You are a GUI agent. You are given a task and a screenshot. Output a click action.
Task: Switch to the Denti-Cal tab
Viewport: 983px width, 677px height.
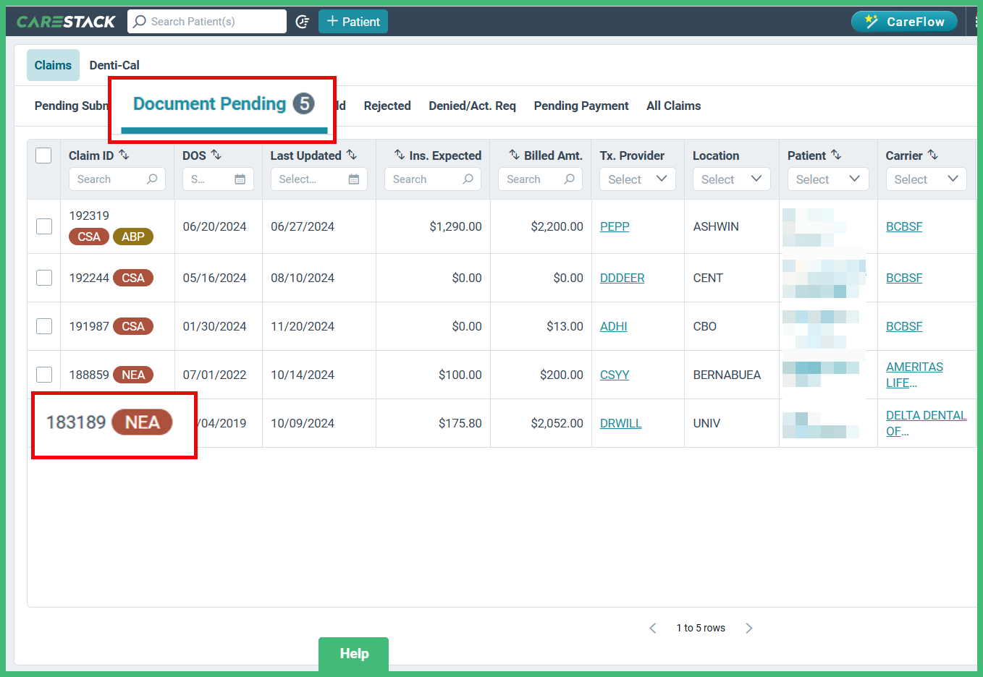[114, 65]
